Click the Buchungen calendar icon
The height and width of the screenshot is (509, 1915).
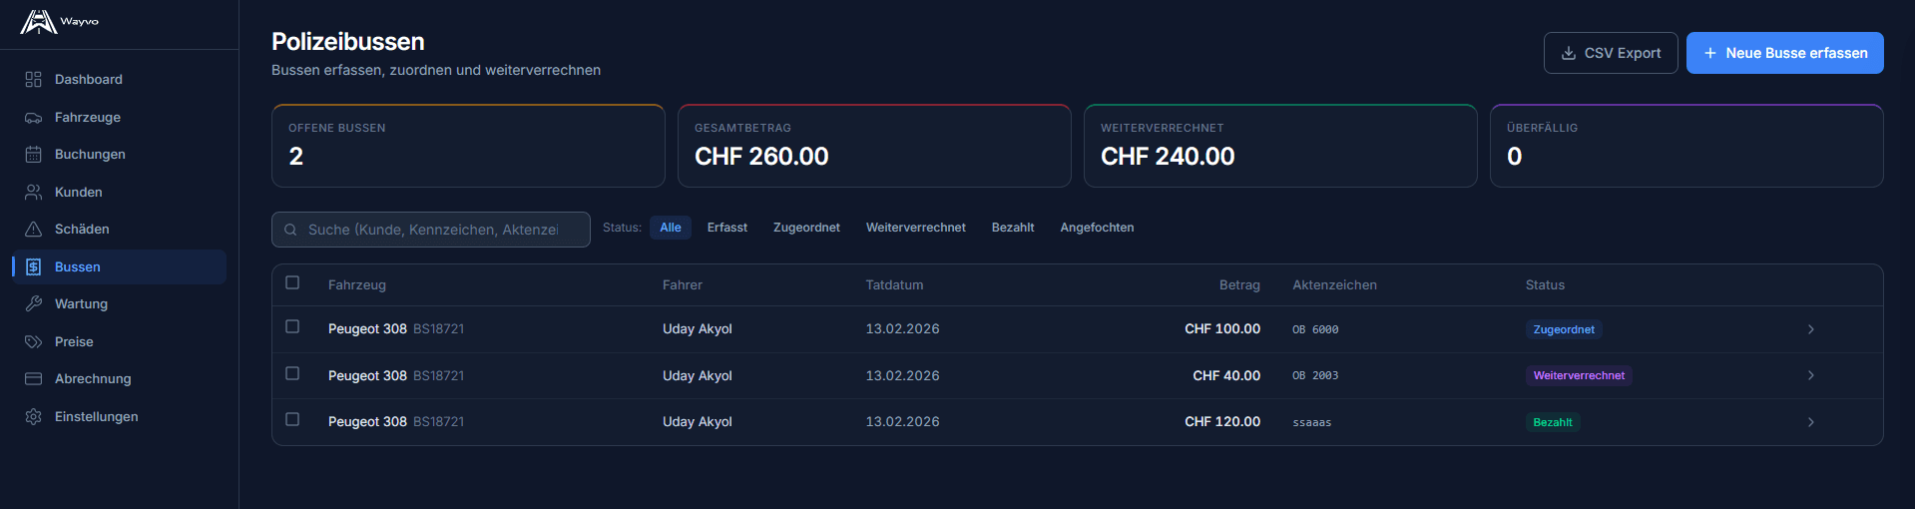(33, 155)
